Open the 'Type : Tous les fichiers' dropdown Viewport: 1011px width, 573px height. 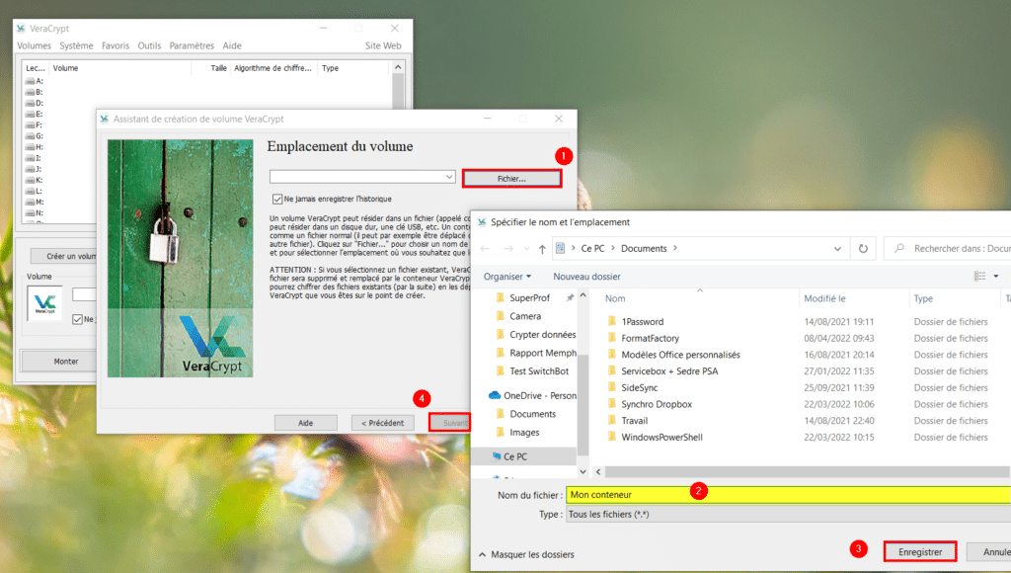pos(788,515)
